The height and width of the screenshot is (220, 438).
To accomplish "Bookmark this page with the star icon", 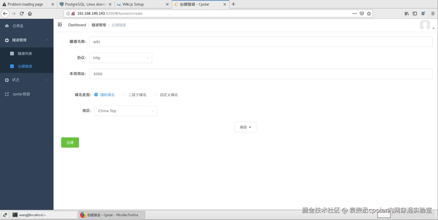I will coord(369,14).
